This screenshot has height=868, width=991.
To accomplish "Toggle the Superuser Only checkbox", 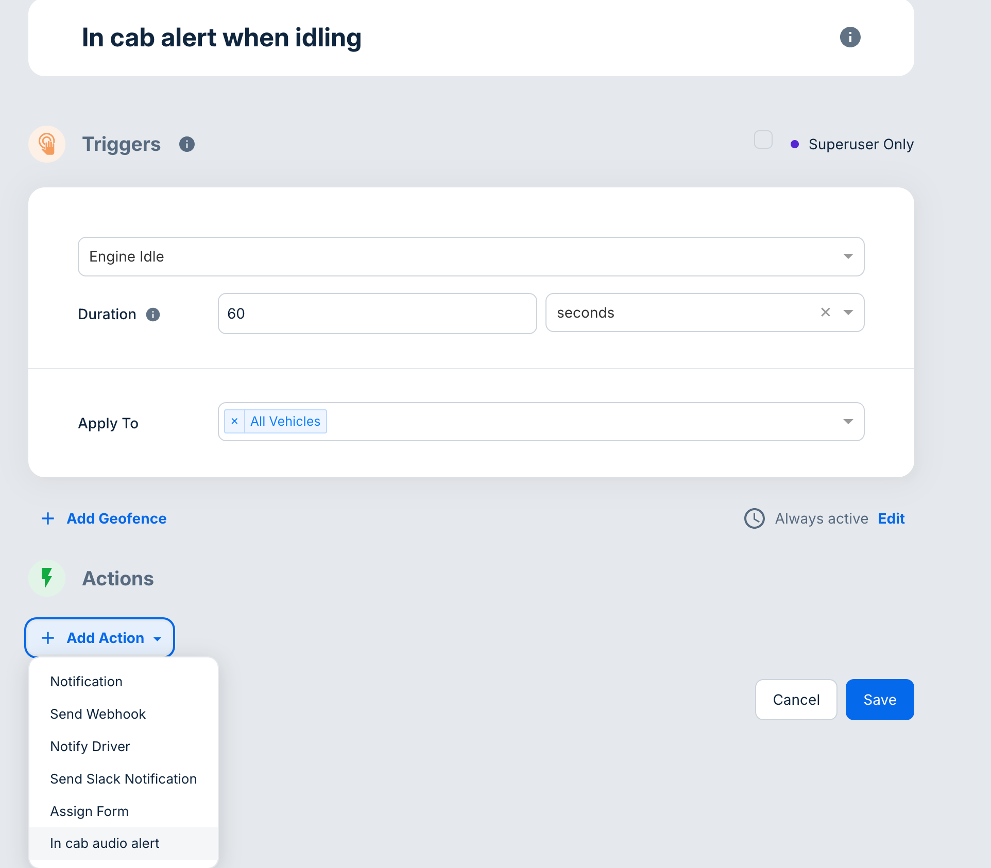I will [763, 140].
